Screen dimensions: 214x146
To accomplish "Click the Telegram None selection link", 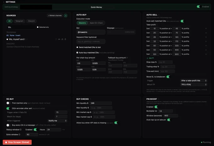I will [x=12, y=35].
